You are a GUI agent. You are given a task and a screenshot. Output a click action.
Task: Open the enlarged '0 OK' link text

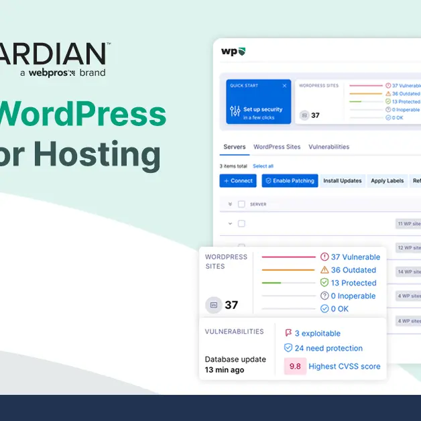pyautogui.click(x=340, y=309)
